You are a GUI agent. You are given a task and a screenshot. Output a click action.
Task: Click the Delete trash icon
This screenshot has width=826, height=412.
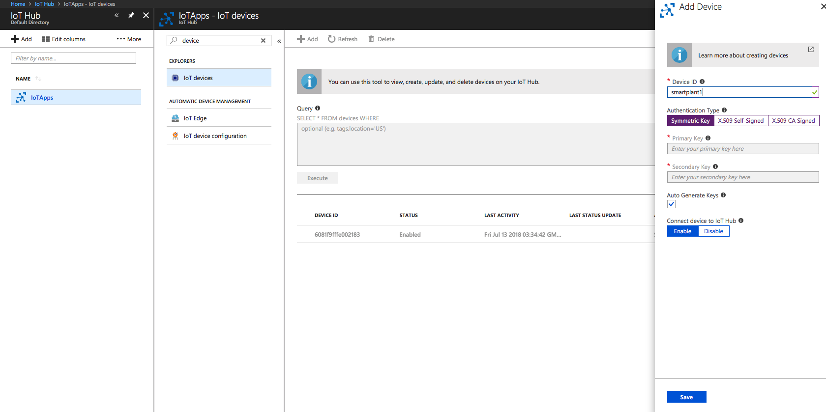pos(371,39)
